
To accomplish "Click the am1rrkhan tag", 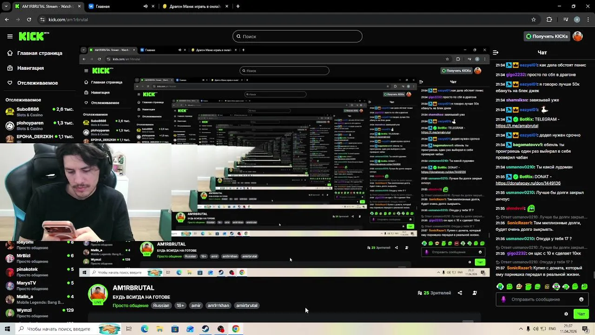I will [218, 306].
